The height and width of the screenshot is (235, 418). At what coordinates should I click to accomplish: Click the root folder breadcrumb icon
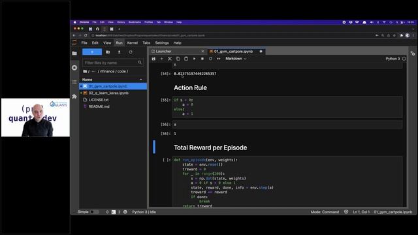[x=85, y=71]
